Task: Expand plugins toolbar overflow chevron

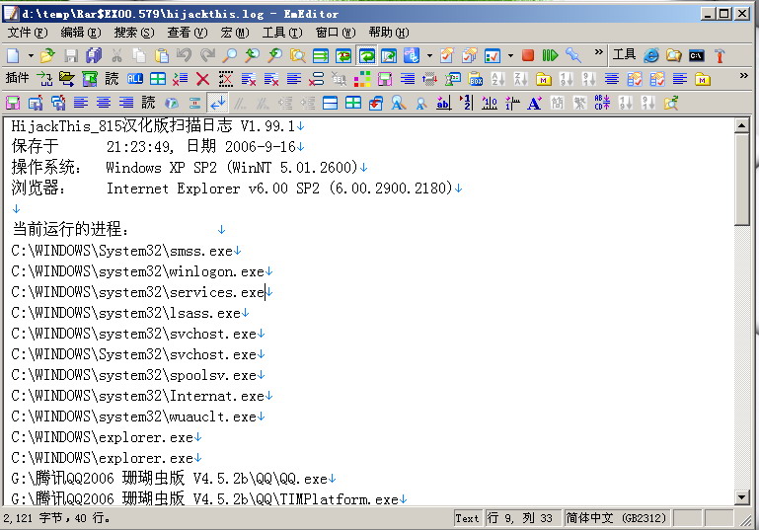Action: click(x=744, y=76)
